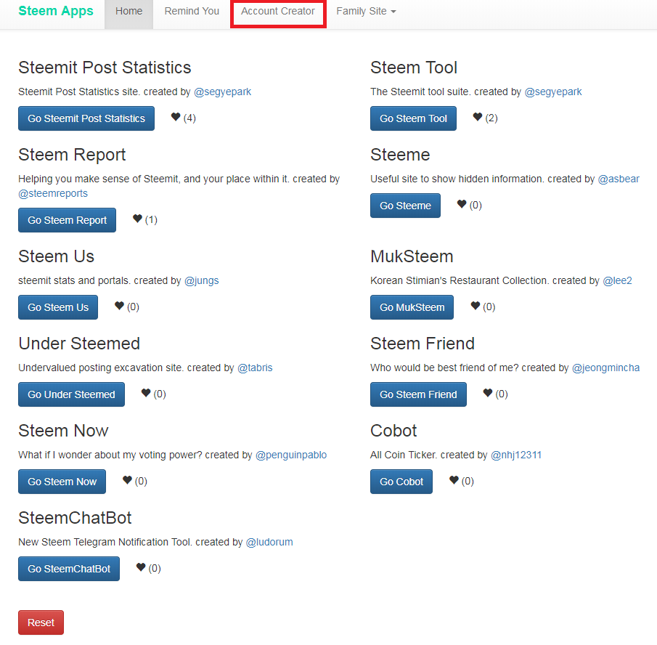Click the heart icon next to Go Steem Report
Screen dimensions: 657x645
tap(137, 219)
